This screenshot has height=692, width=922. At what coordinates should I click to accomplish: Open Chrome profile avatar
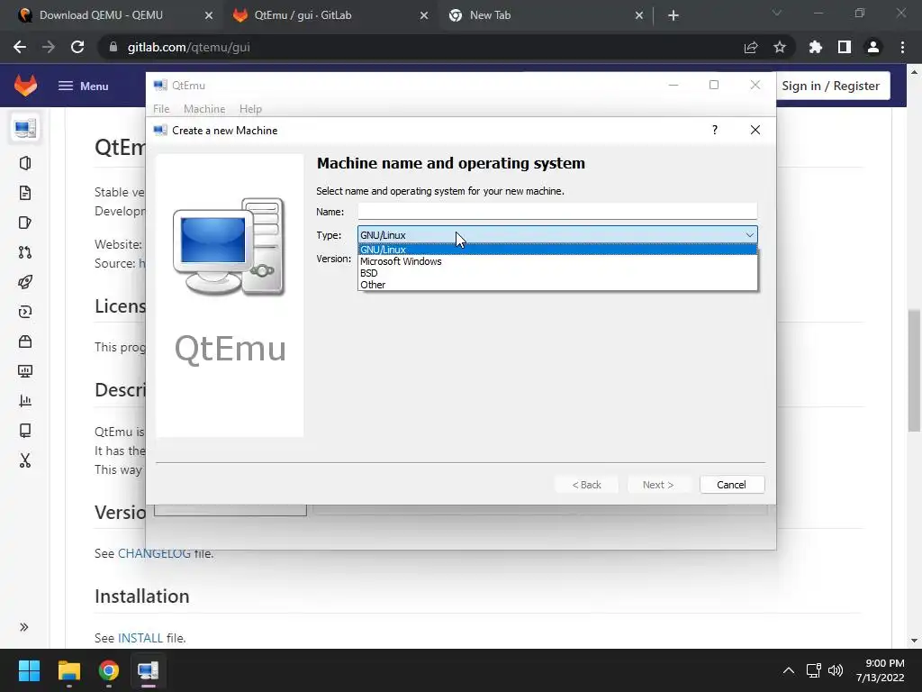point(873,47)
